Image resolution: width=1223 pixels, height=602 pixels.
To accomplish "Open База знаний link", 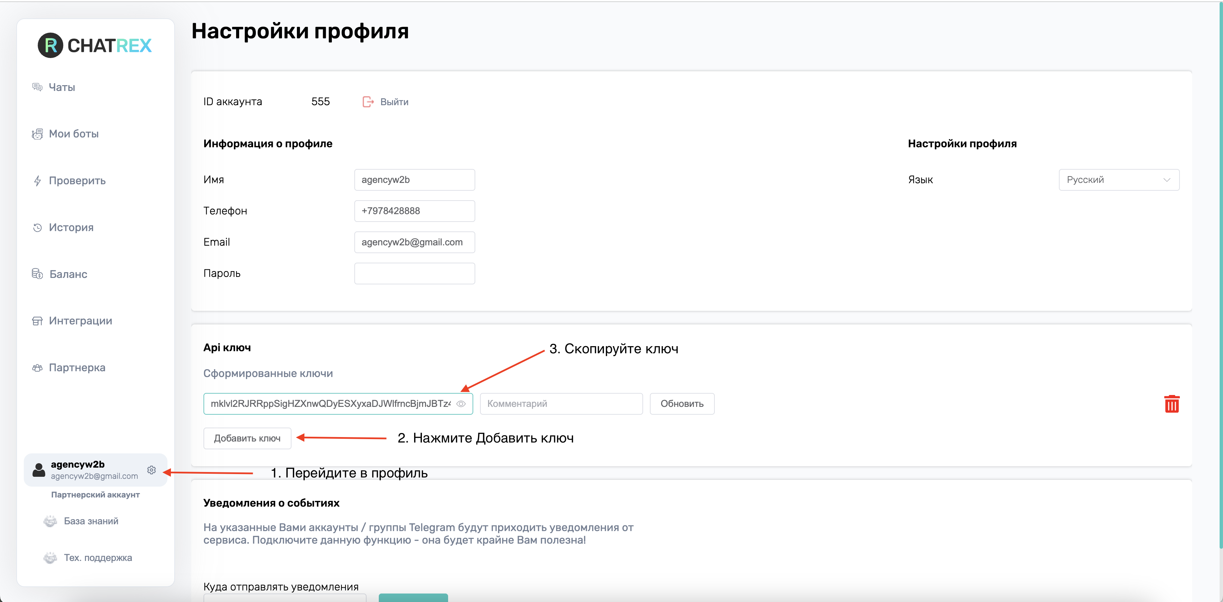I will click(x=91, y=521).
